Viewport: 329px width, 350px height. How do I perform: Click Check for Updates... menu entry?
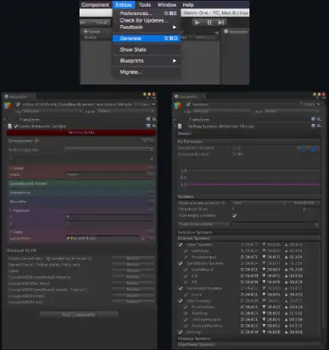point(147,20)
